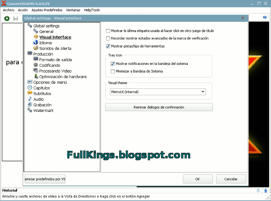Click the Subtítulos speech bubble icon
Viewport: 271px width, 201px height.
30,93
